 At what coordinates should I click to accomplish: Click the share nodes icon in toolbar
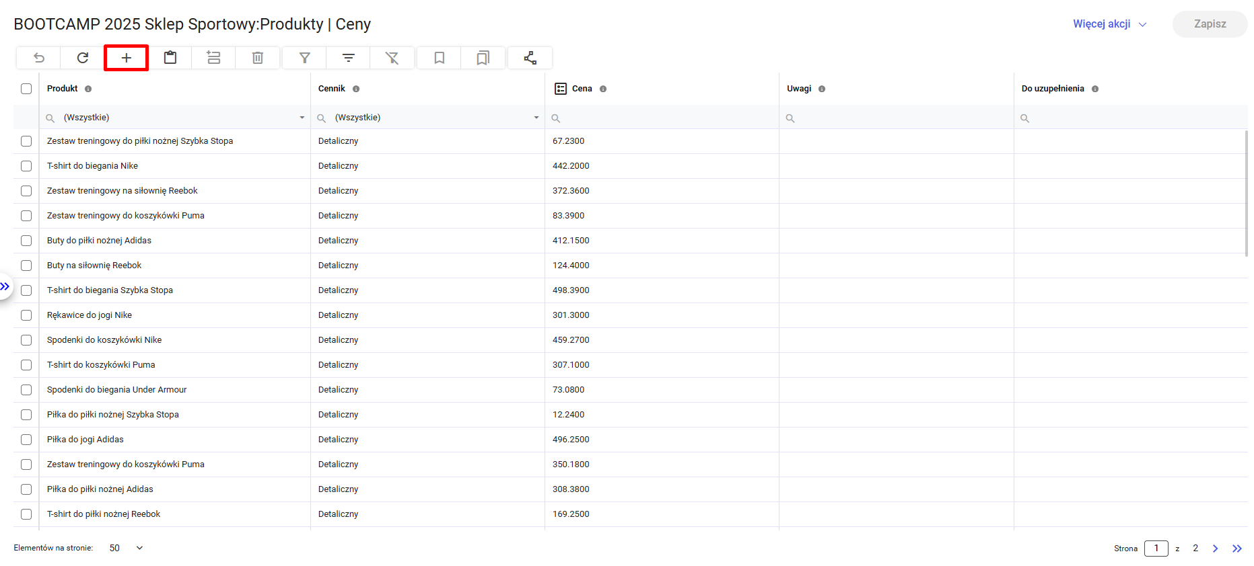[530, 58]
